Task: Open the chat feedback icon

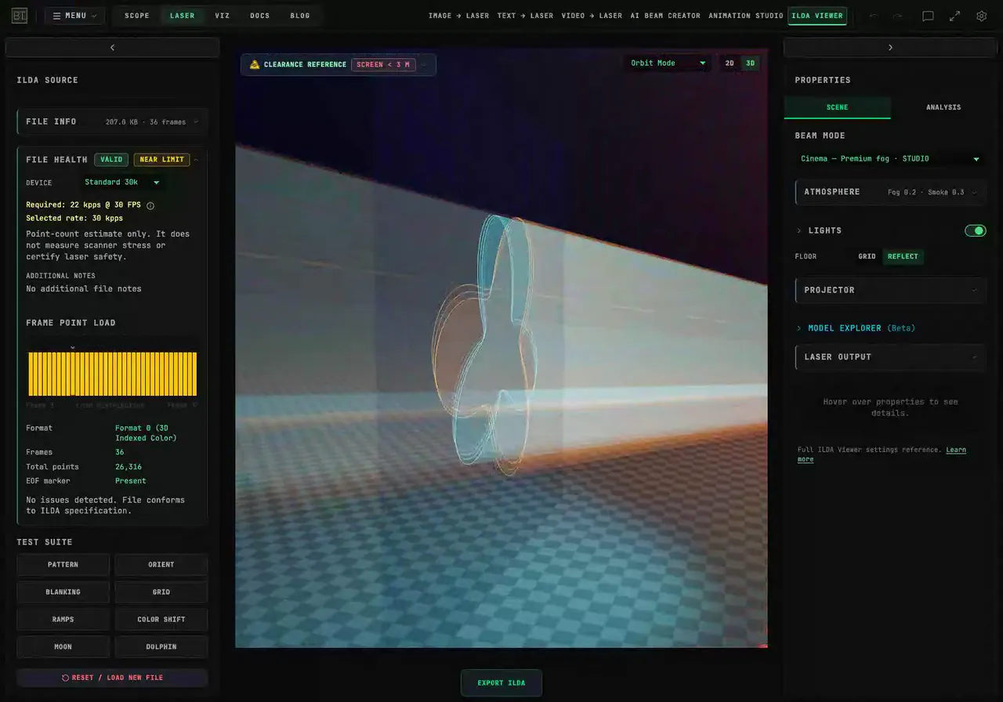Action: pos(928,16)
